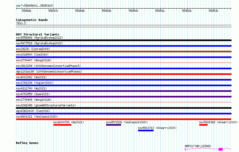Click the MRPS17|NM_015969 gene label
Viewport: 239px width, 152px height.
click(198, 146)
